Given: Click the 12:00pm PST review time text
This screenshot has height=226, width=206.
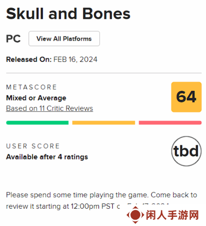Looking at the screenshot, I should (92, 206).
